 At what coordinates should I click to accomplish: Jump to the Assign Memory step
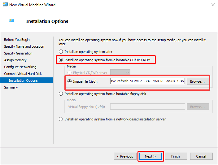pyautogui.click(x=15, y=60)
